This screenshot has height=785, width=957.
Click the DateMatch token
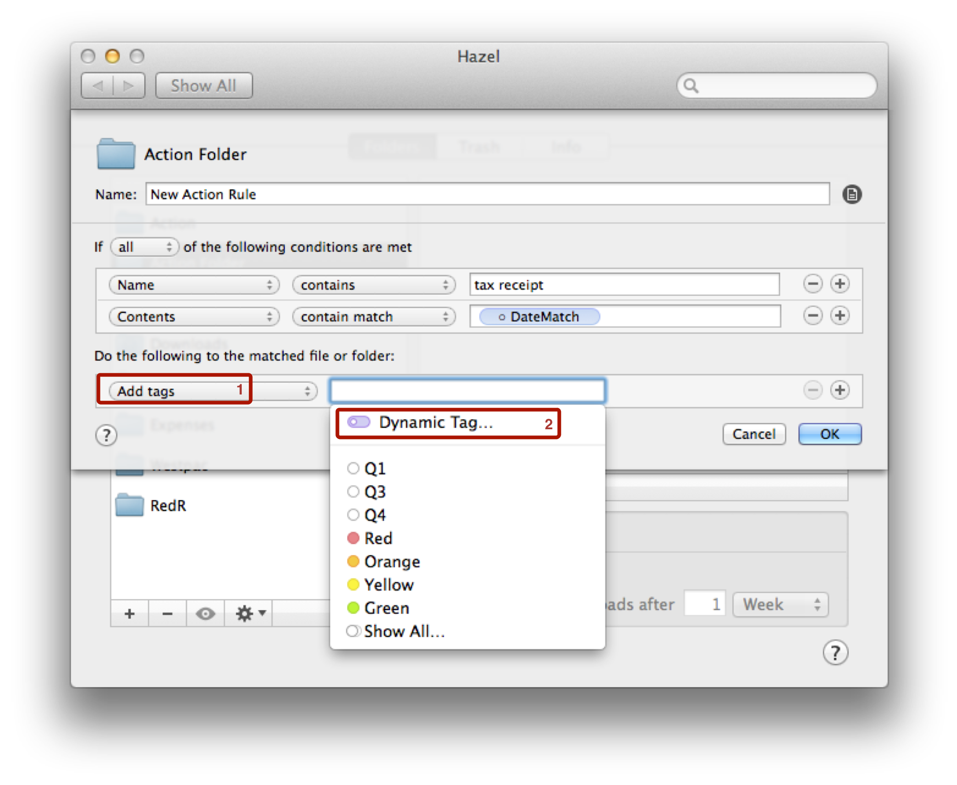(x=539, y=317)
